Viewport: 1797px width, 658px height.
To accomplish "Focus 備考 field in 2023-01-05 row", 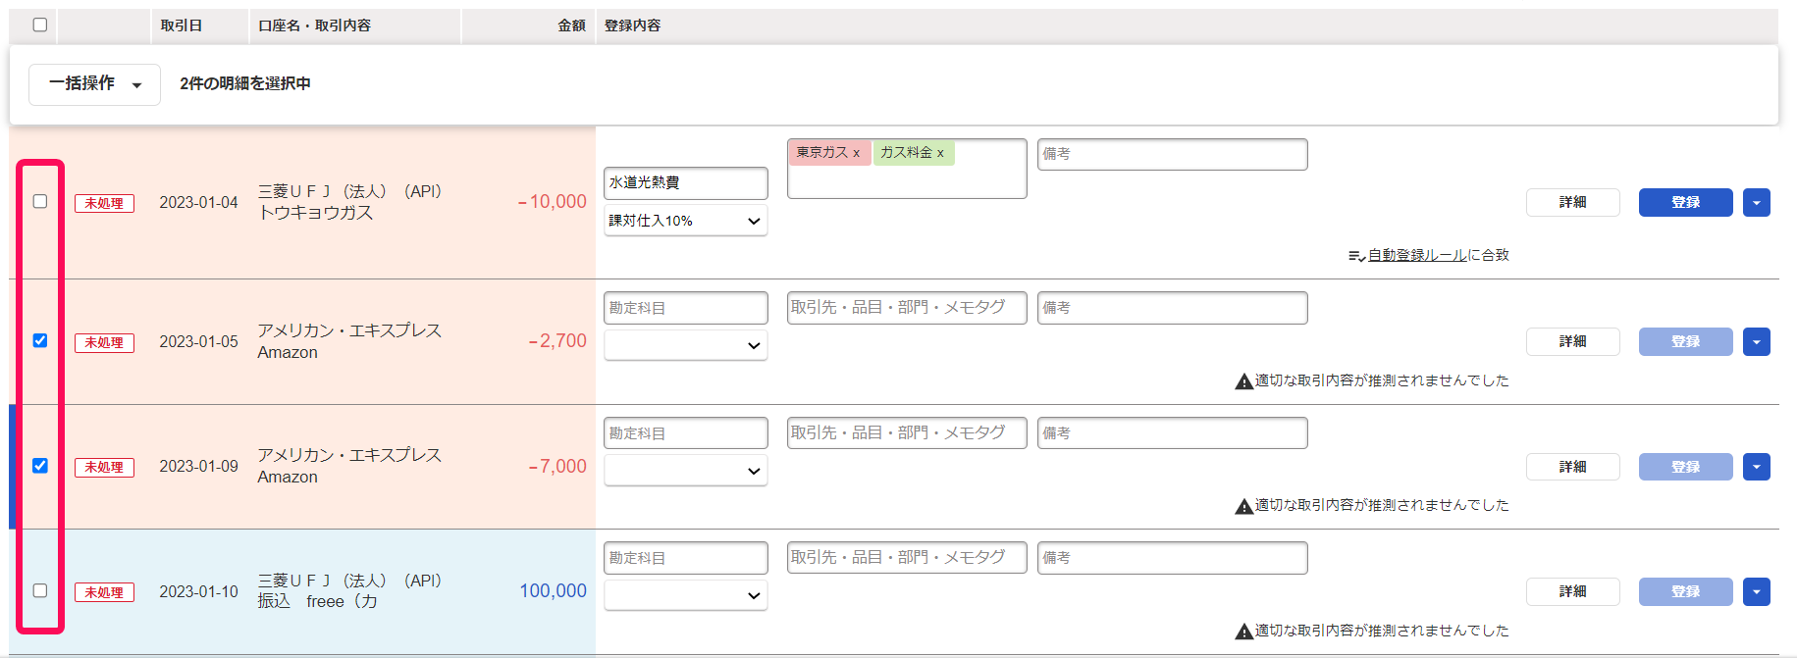I will click(1172, 308).
